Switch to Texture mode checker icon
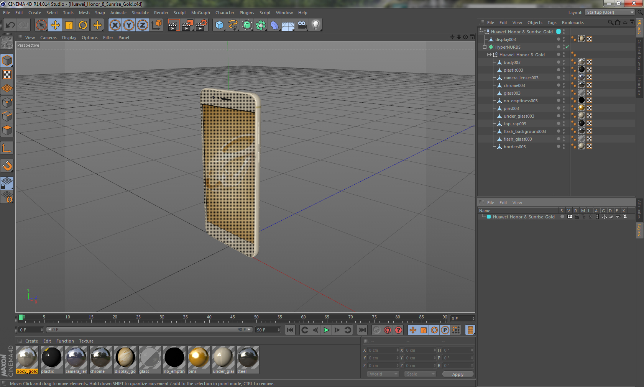The image size is (644, 387). click(7, 75)
